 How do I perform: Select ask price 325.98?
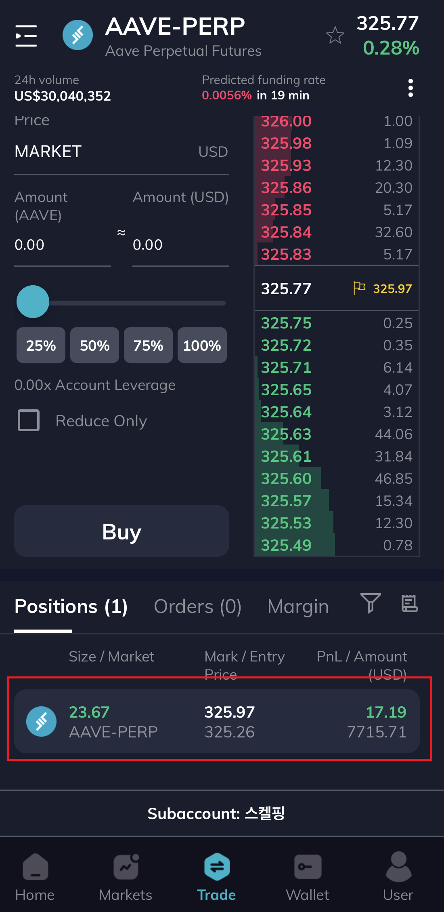click(x=286, y=143)
